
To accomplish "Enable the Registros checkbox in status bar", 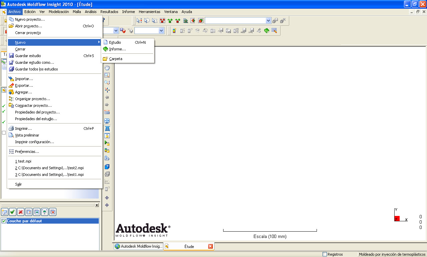I will [325, 254].
